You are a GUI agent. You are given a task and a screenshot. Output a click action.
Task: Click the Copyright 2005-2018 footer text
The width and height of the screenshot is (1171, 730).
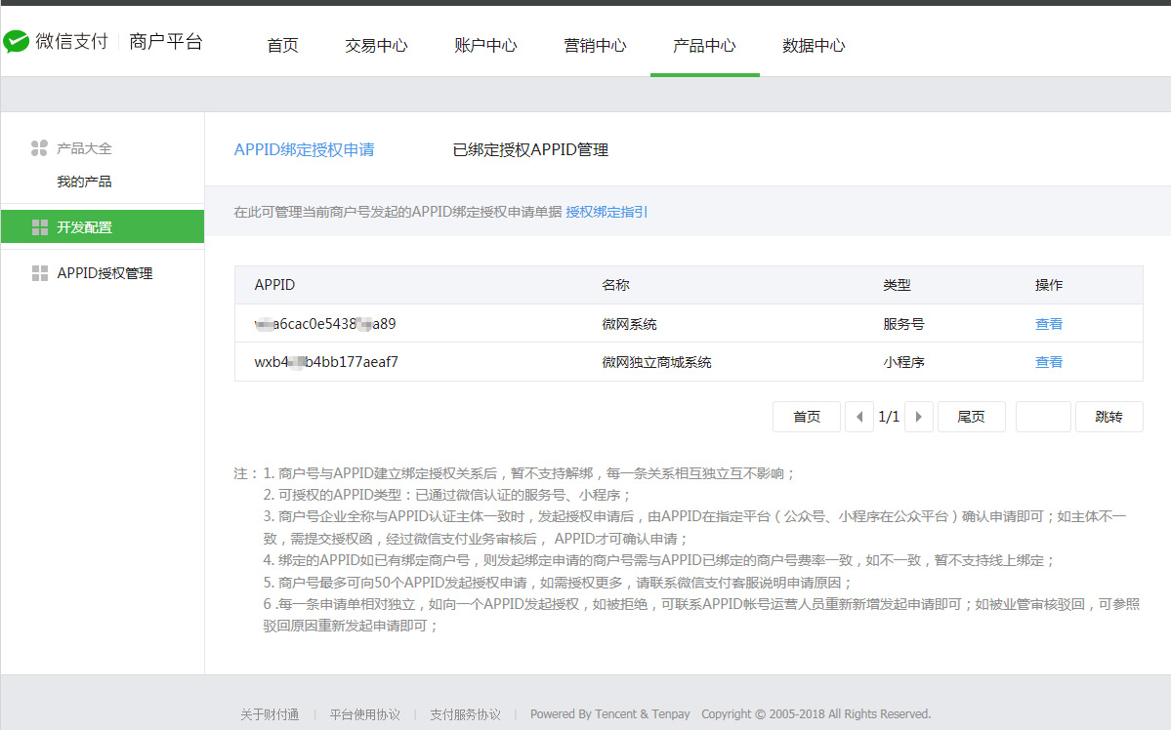[816, 714]
